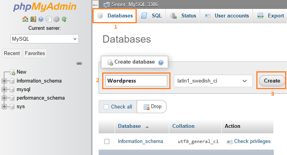287x155 pixels.
Task: Select information_schema in the navigation tree
Action: point(39,81)
